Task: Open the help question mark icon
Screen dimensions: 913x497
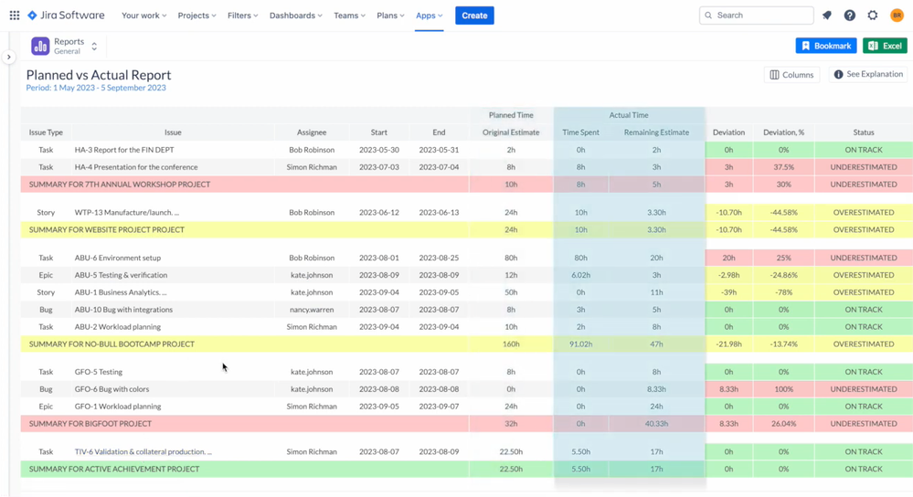Action: (850, 16)
